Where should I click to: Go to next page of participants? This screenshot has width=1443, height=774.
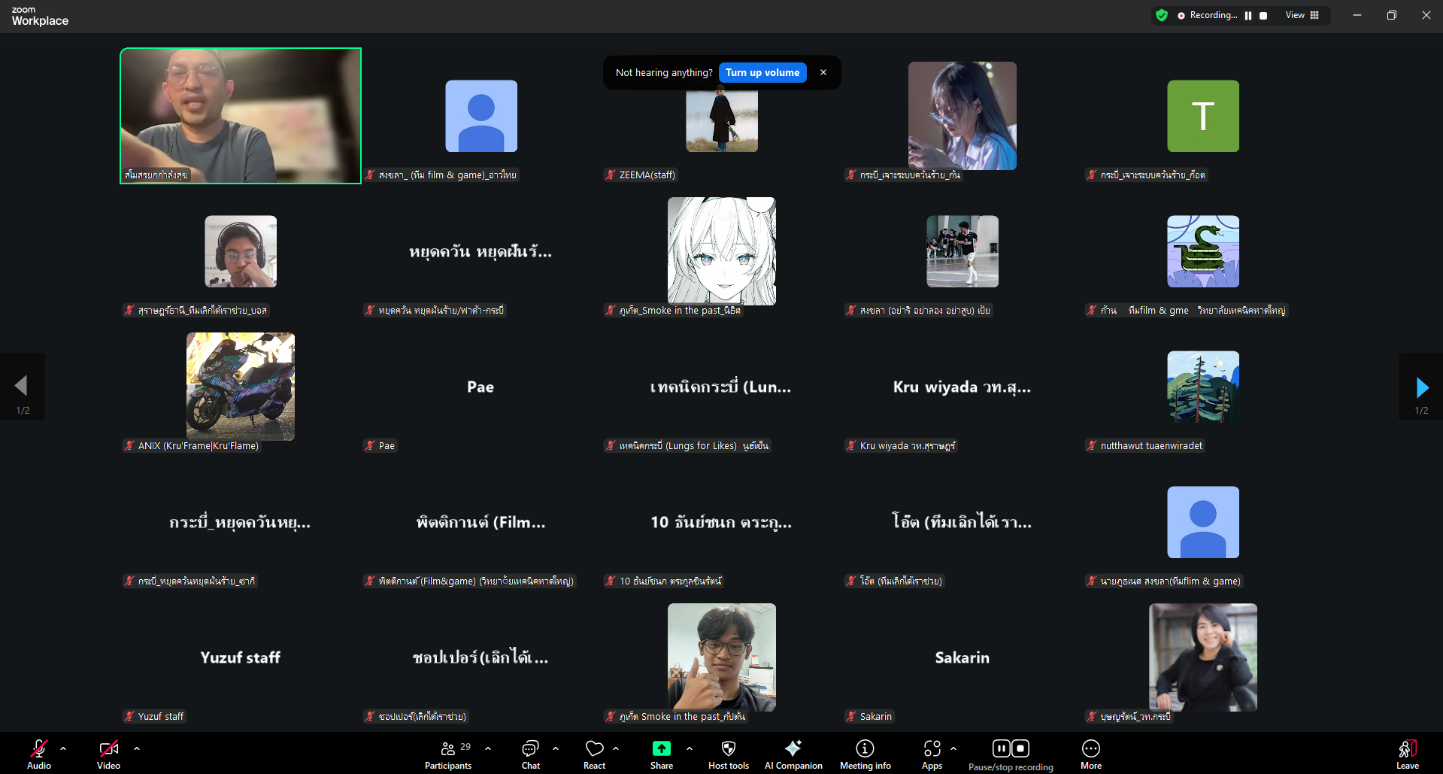[1421, 387]
